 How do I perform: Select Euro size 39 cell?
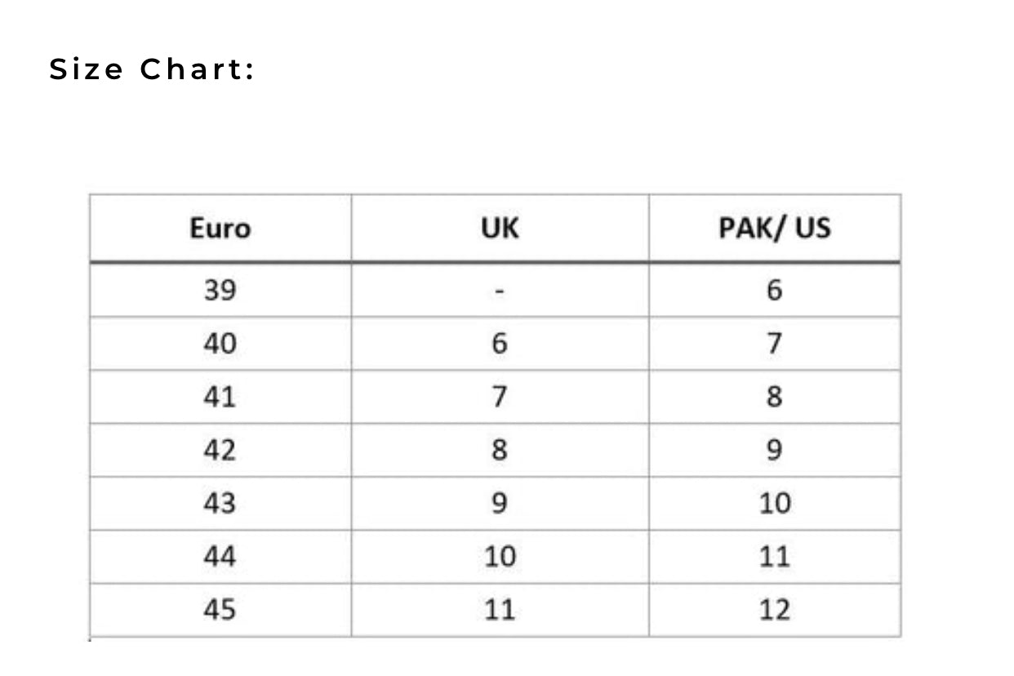pos(220,290)
